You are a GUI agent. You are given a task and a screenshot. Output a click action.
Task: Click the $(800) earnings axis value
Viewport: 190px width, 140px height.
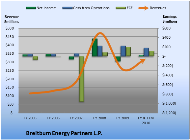click(x=168, y=94)
